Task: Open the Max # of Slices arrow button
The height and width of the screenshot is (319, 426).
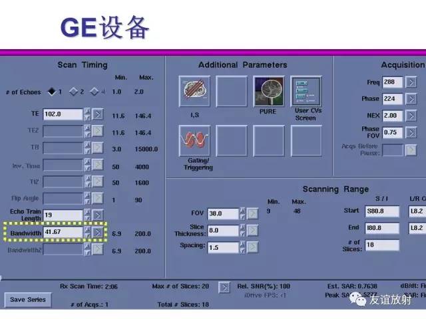Action: pos(224,288)
